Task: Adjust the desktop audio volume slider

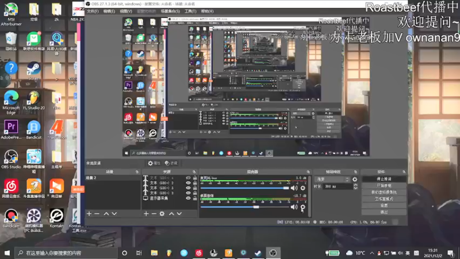Action: tap(245, 207)
